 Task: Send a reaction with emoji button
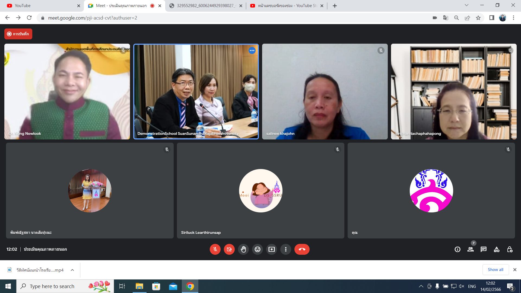coord(258,249)
